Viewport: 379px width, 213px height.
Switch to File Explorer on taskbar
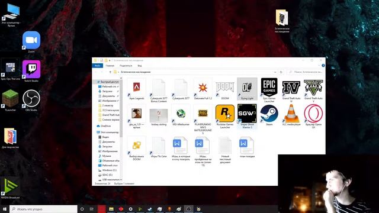111,209
